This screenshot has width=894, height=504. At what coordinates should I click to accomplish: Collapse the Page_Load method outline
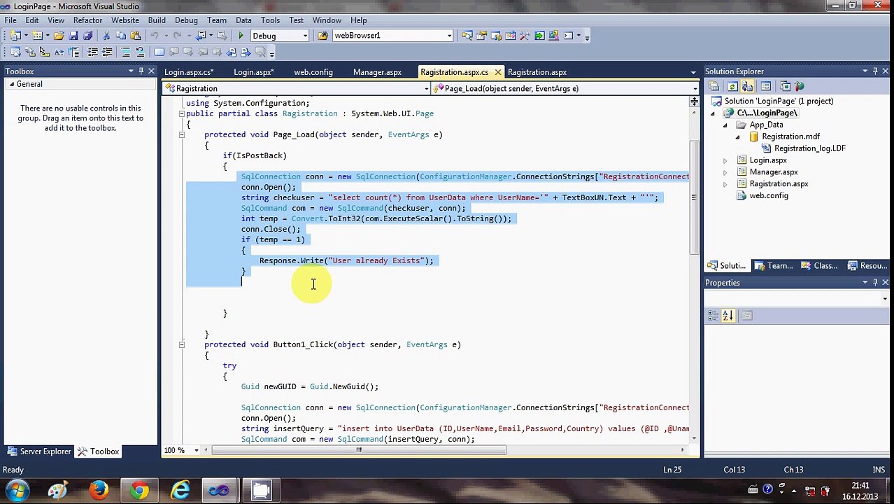(181, 134)
